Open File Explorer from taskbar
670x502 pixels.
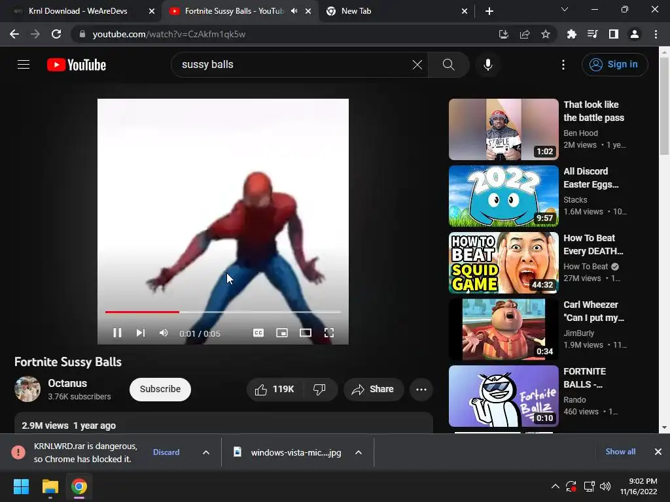(50, 486)
